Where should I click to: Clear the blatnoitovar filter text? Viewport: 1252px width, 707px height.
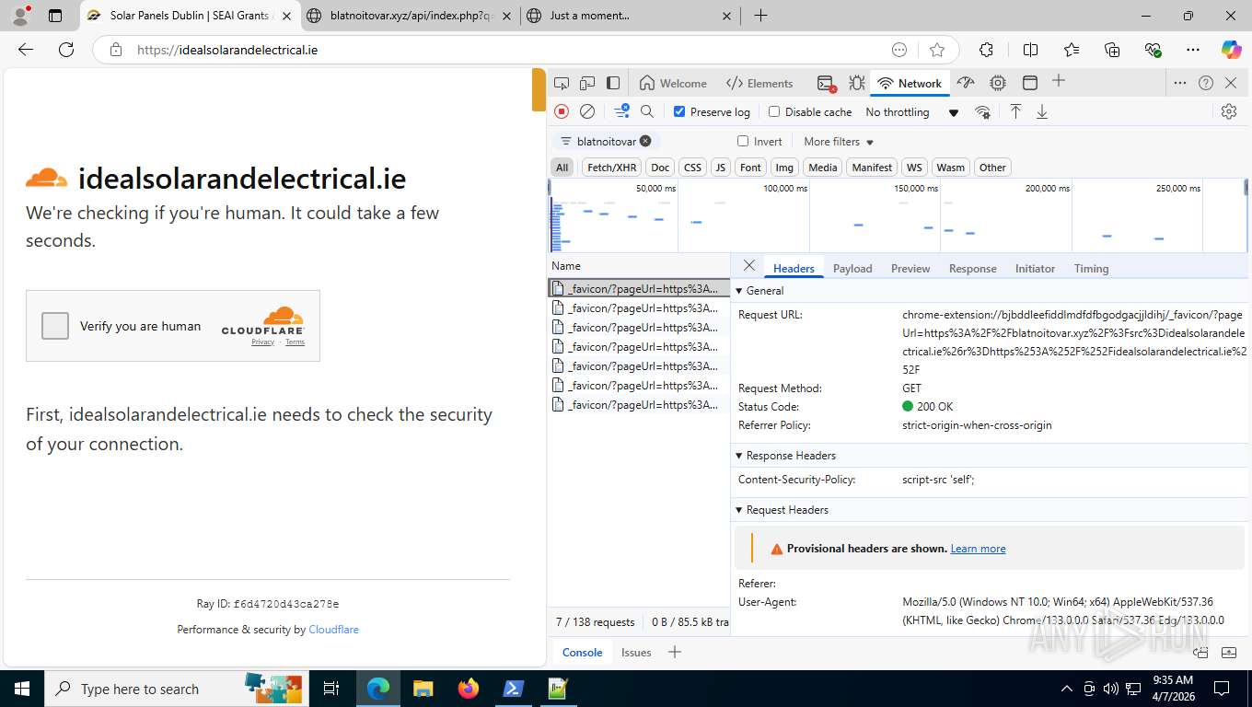[x=645, y=141]
